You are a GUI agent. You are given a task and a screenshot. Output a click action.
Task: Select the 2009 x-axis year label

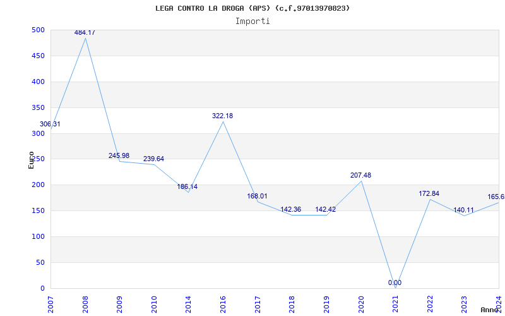click(119, 305)
